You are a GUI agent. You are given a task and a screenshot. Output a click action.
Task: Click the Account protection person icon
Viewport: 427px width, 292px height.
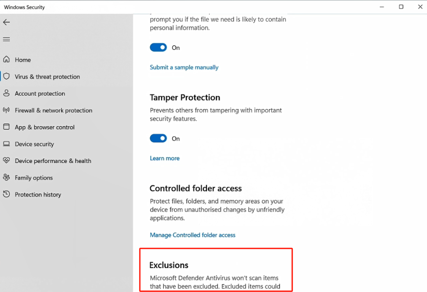(x=6, y=93)
